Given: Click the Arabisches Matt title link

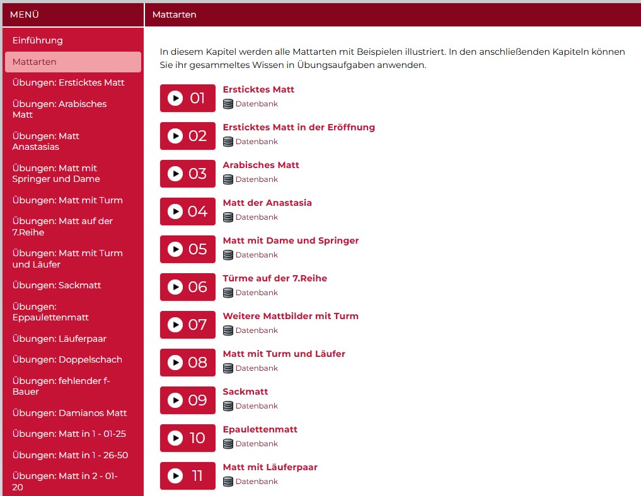Looking at the screenshot, I should [261, 165].
